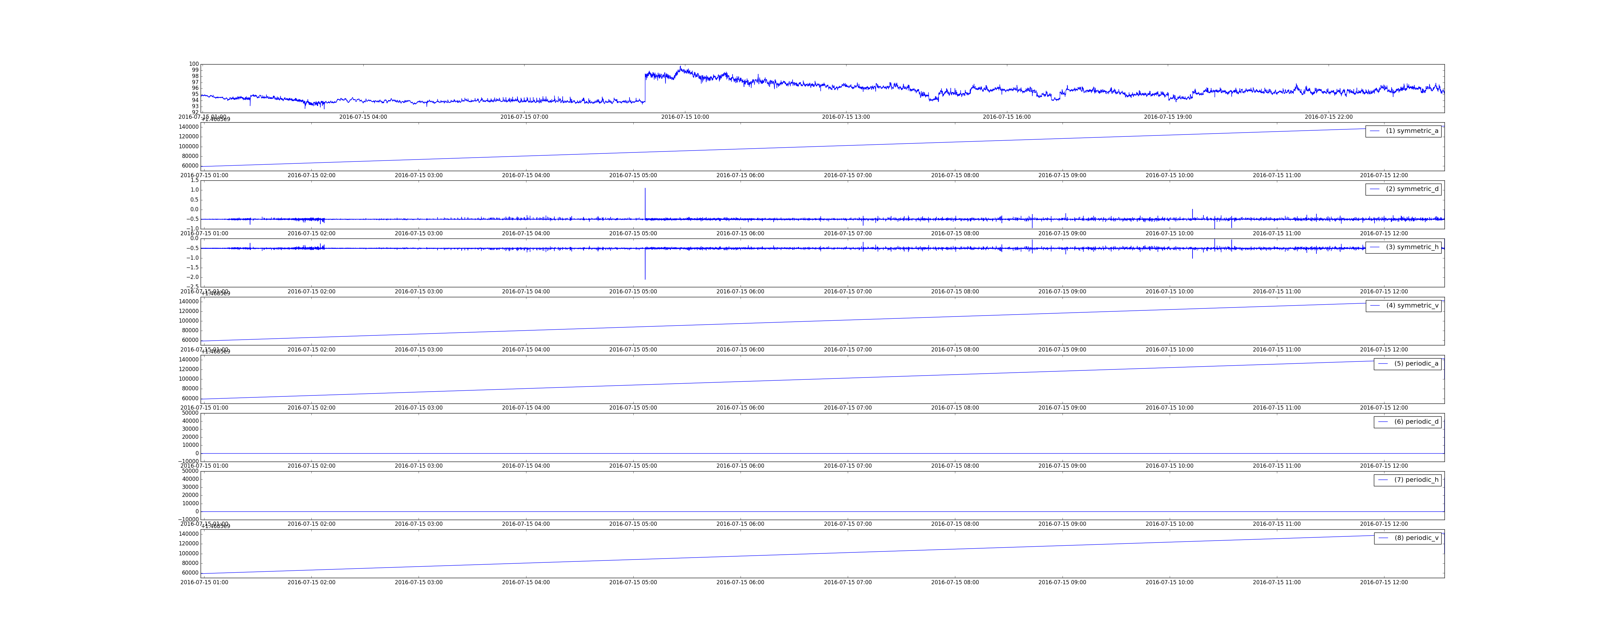Click the (5) periodic_a legend entry

1408,363
